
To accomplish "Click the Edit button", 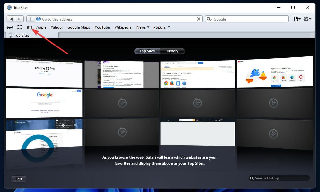I will tap(19, 179).
